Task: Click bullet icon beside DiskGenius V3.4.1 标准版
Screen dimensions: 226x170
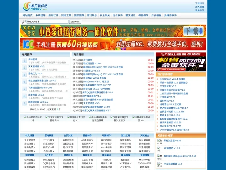Action: coord(158,79)
